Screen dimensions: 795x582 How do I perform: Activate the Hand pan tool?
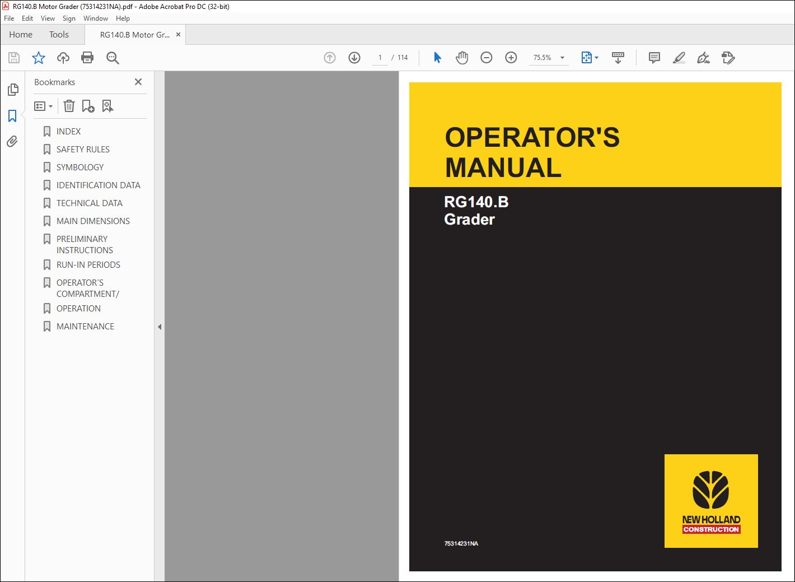[462, 58]
